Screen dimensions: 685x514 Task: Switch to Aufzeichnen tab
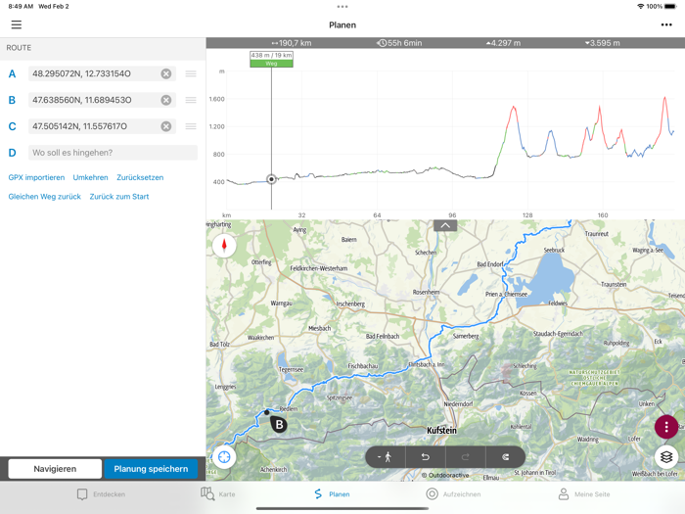pyautogui.click(x=453, y=494)
